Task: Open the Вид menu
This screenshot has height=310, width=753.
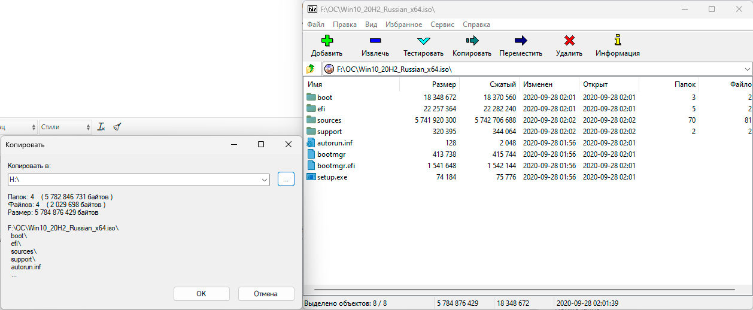Action: (x=371, y=25)
